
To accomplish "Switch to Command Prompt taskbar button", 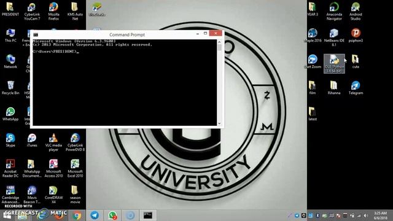I will tap(148, 215).
